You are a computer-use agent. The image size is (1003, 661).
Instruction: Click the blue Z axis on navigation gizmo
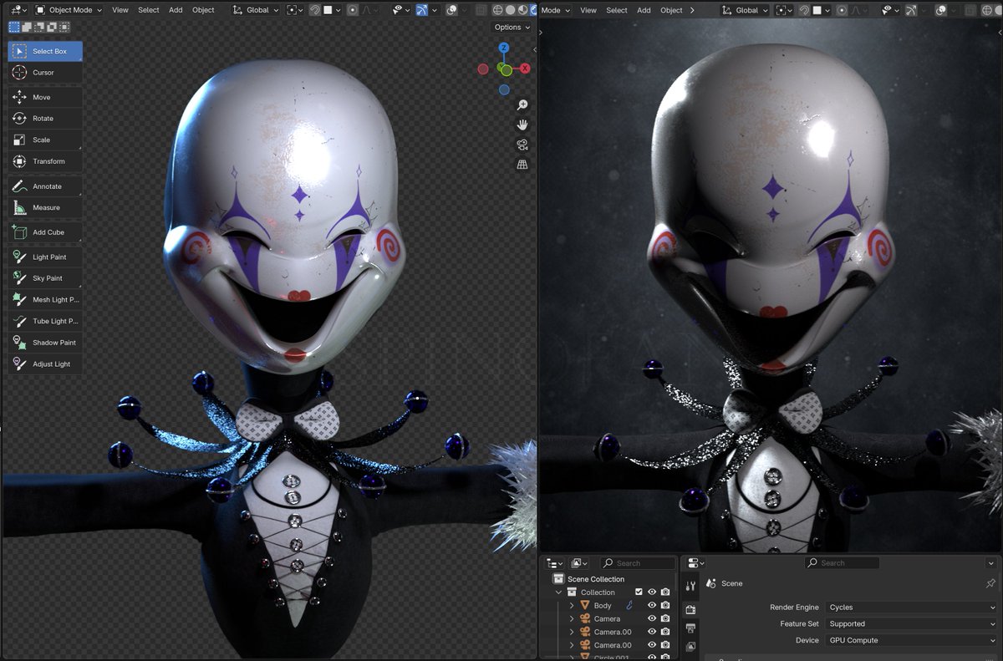pos(504,49)
